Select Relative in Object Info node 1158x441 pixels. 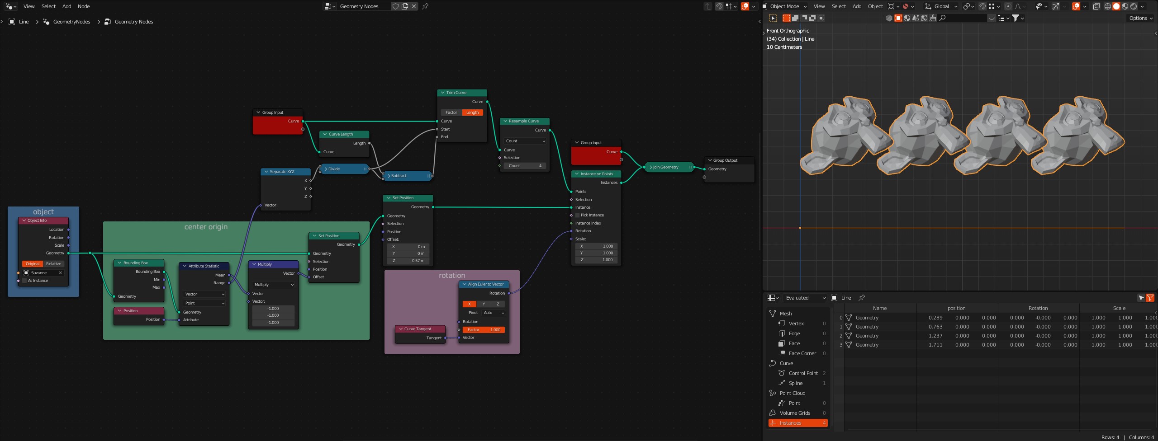[x=54, y=264]
